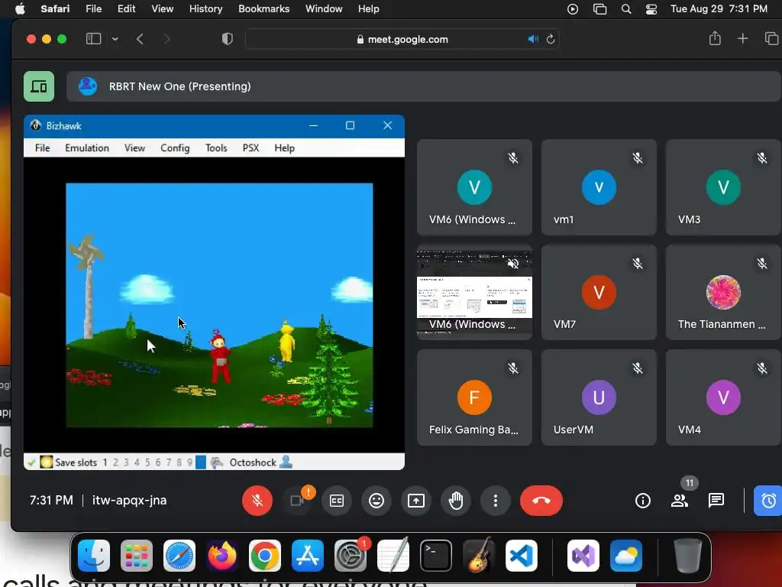
Task: Open Safari Share button
Action: coord(715,38)
